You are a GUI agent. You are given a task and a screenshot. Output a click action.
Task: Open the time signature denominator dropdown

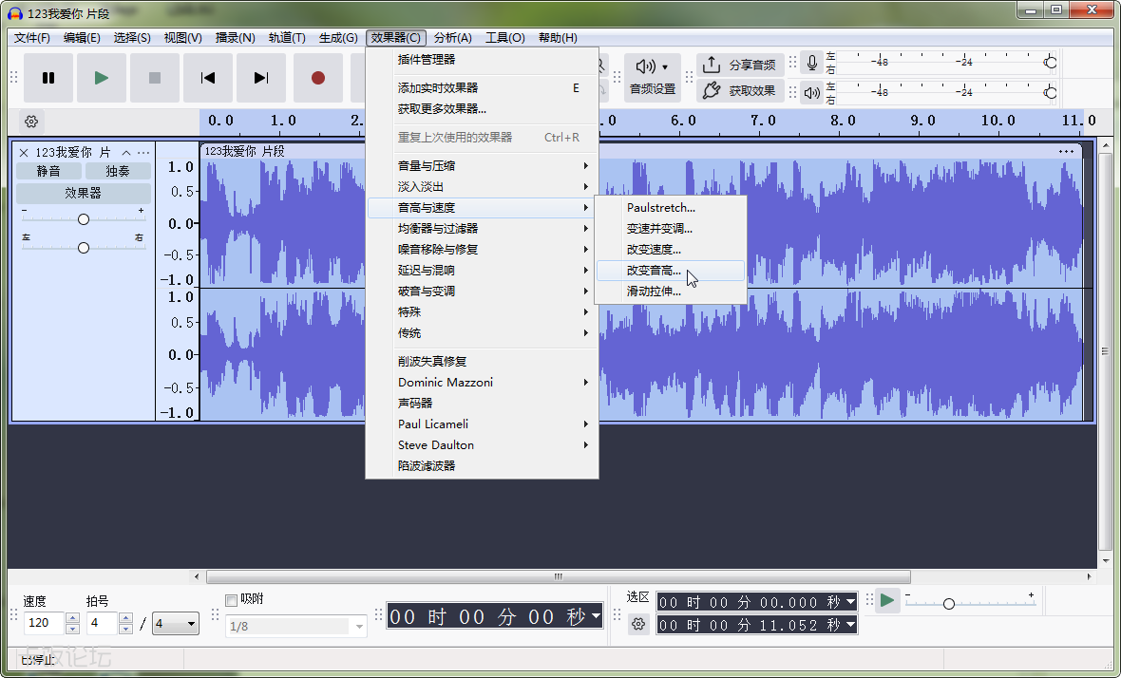(x=176, y=624)
